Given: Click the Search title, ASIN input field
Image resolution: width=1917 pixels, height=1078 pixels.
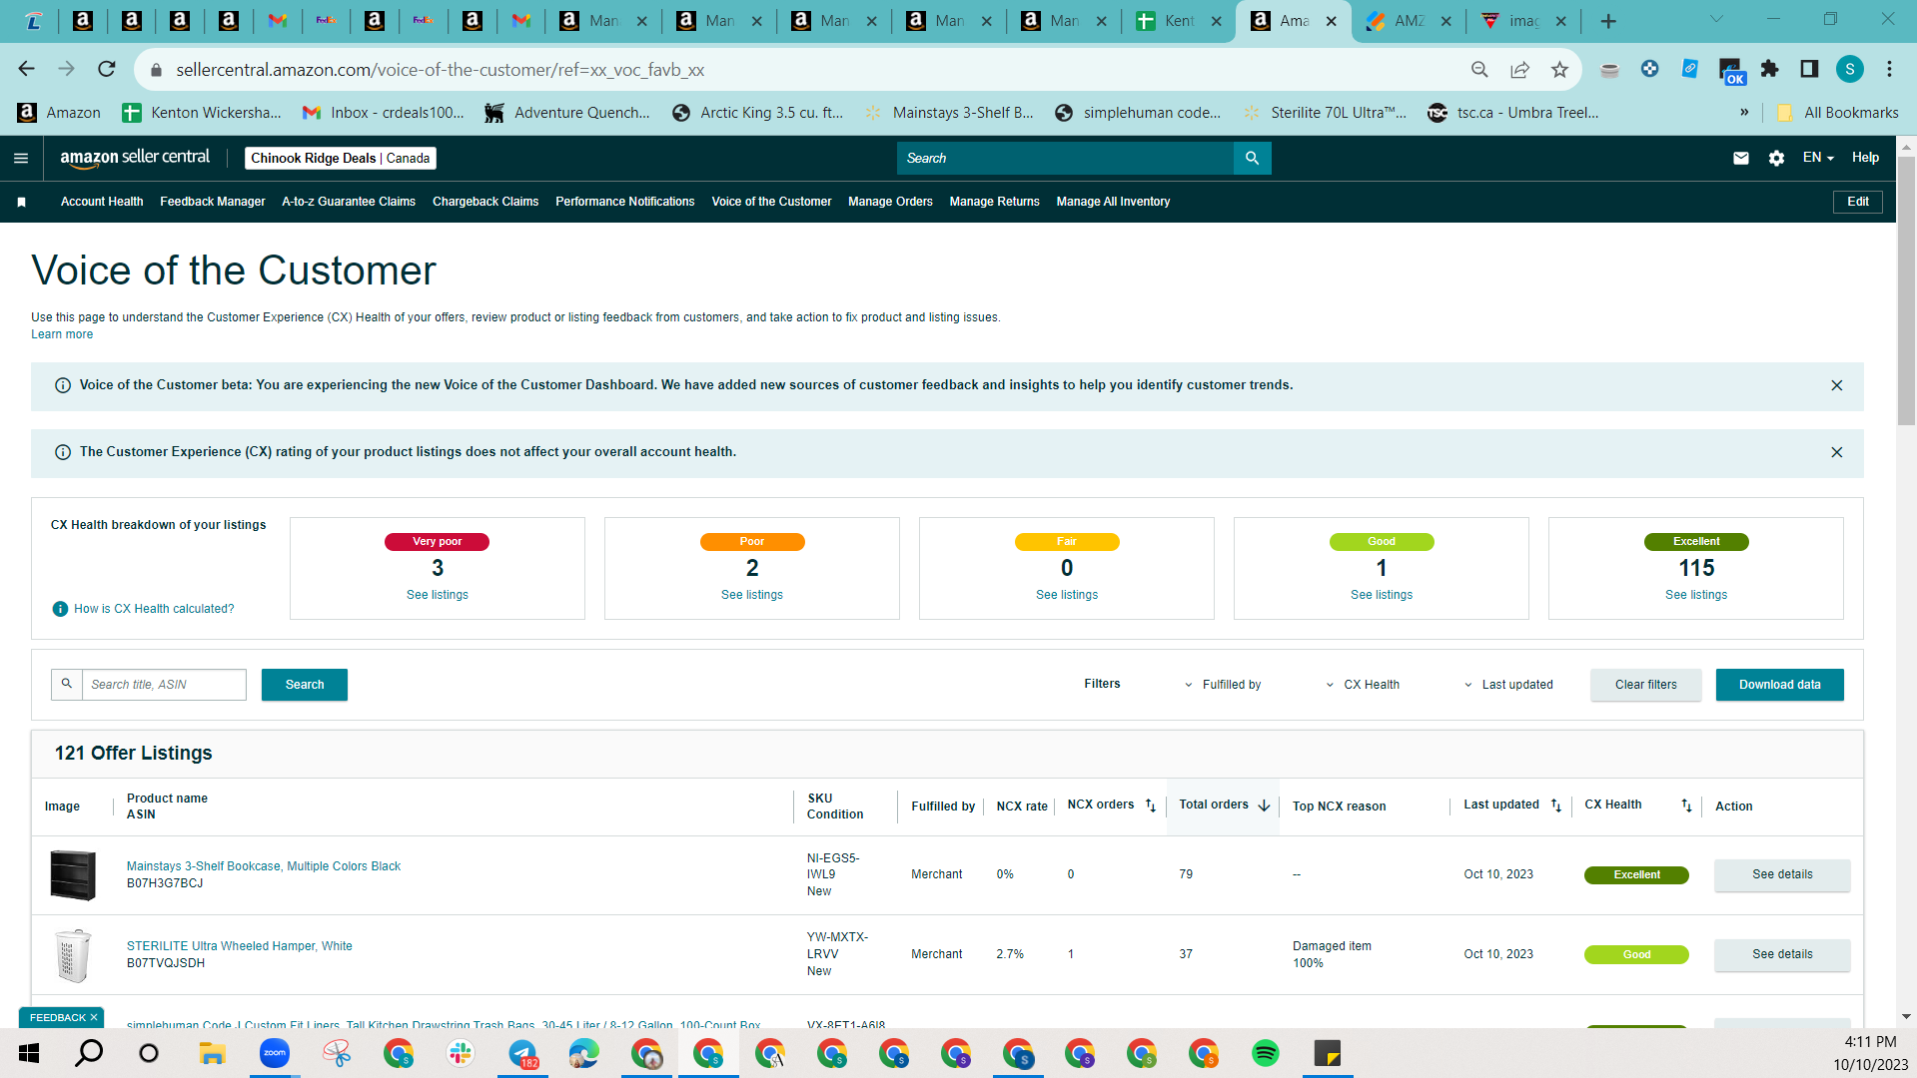Looking at the screenshot, I should click(164, 685).
